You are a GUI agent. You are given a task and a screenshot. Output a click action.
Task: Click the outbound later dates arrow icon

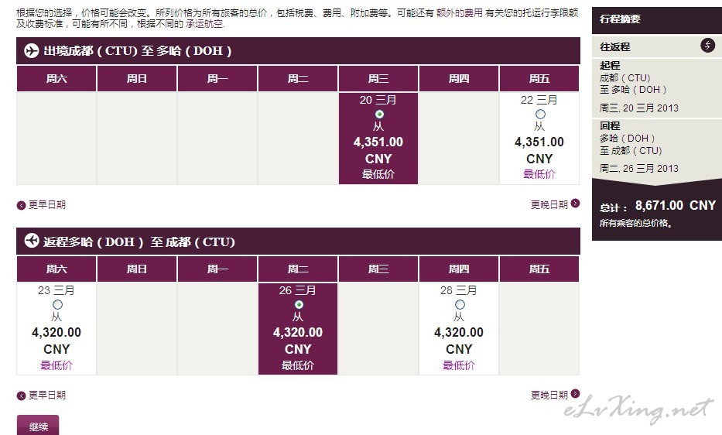point(575,204)
